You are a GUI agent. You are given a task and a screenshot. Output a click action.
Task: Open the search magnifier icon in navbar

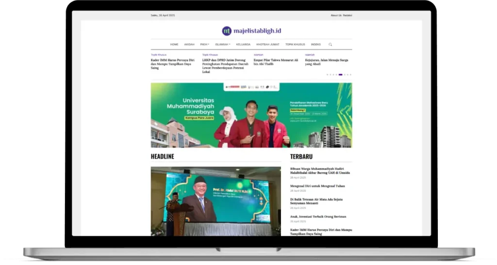click(x=330, y=45)
